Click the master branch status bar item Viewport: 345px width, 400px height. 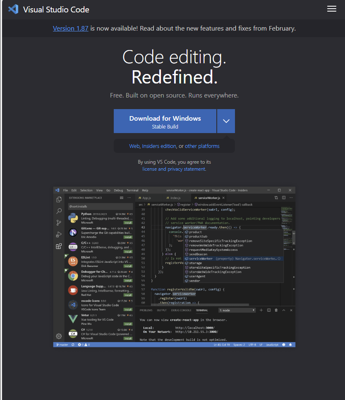coord(62,345)
